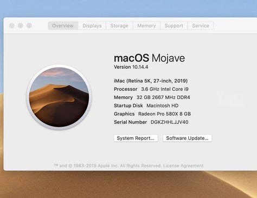This screenshot has width=257, height=198.
Task: Click the 'Serial Number' label
Action: 130,122
